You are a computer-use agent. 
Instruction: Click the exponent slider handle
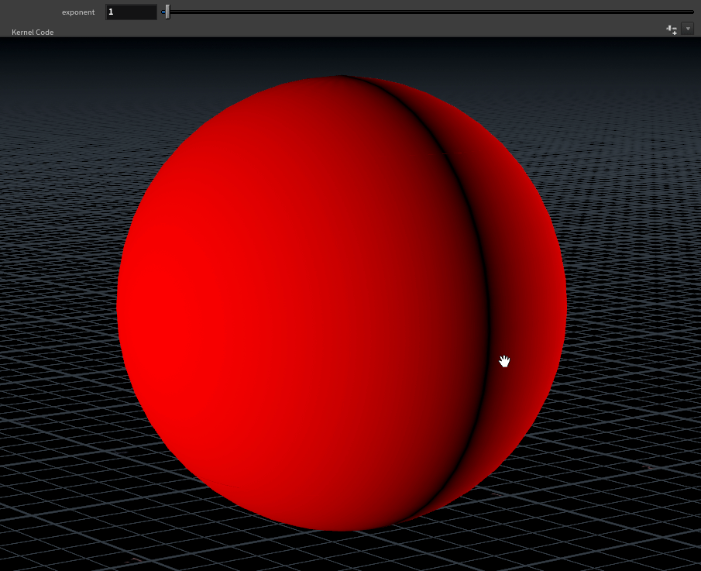click(167, 12)
